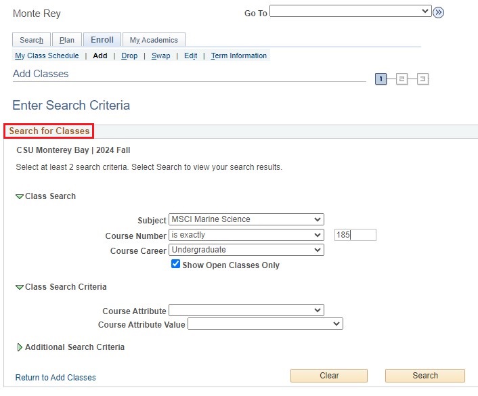The image size is (478, 396).
Task: Open the Course Attribute dropdown
Action: (x=246, y=310)
